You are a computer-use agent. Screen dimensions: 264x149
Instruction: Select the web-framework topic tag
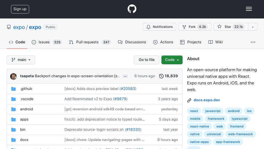tap(240, 134)
